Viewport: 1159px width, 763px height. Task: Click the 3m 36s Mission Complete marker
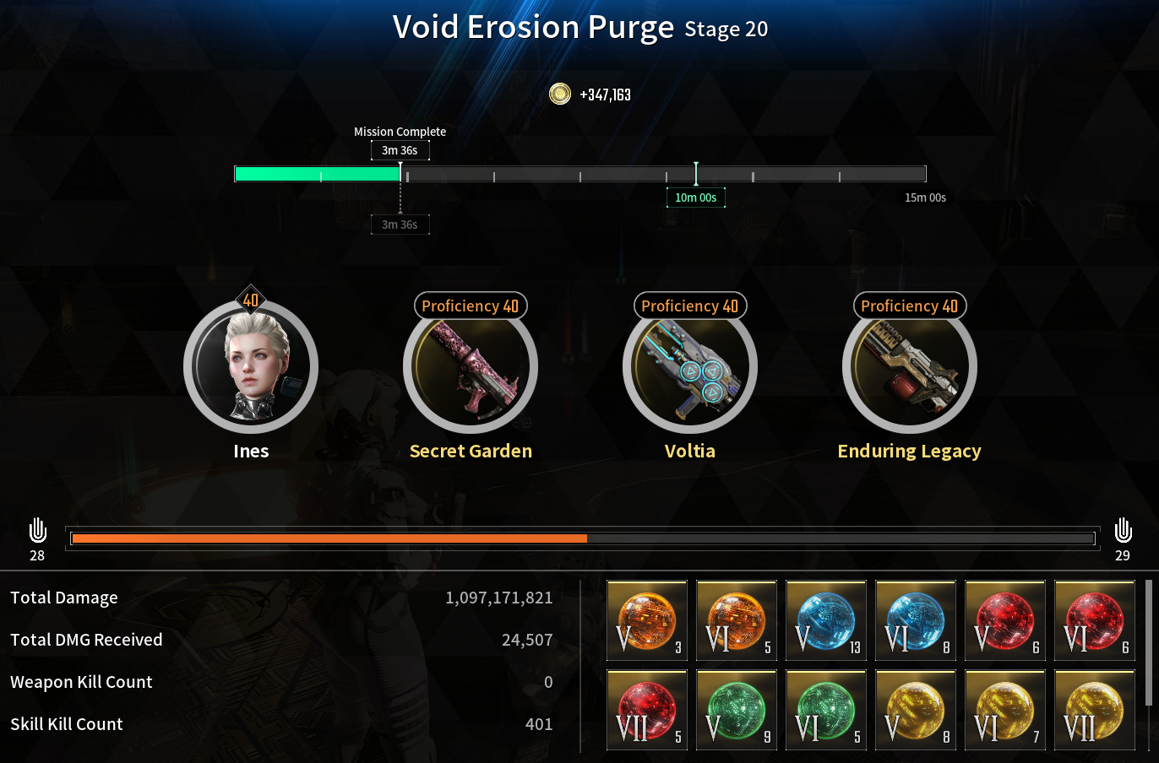pyautogui.click(x=400, y=150)
